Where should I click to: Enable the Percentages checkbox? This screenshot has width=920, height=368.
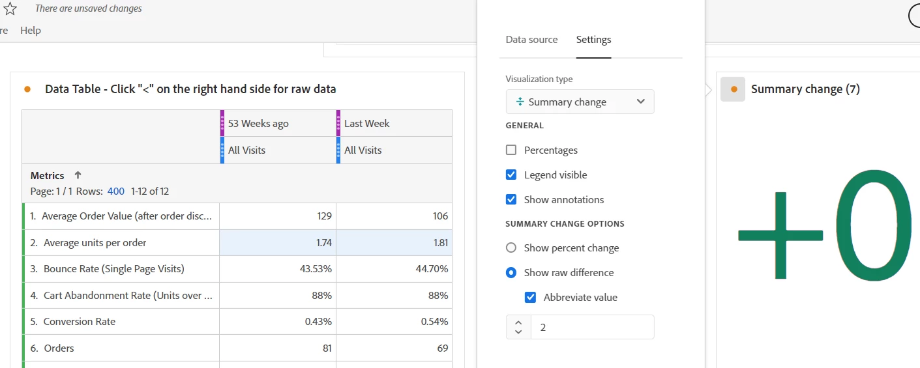[x=511, y=150]
